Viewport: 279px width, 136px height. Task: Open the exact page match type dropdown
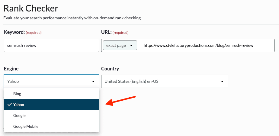[120, 45]
